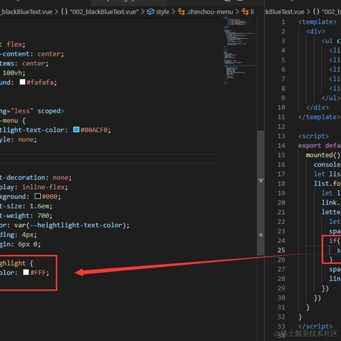Click the '"less"' lang attribute value
This screenshot has width=341, height=341.
(22, 111)
